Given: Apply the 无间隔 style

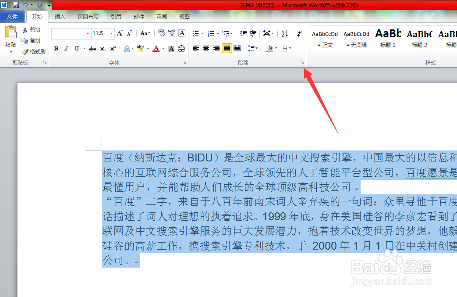Looking at the screenshot, I should pyautogui.click(x=357, y=39).
